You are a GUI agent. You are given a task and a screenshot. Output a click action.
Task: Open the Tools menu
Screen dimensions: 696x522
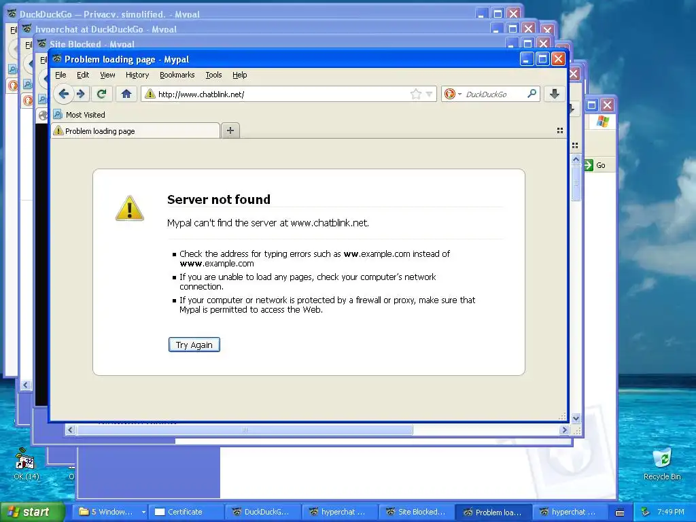tap(213, 75)
